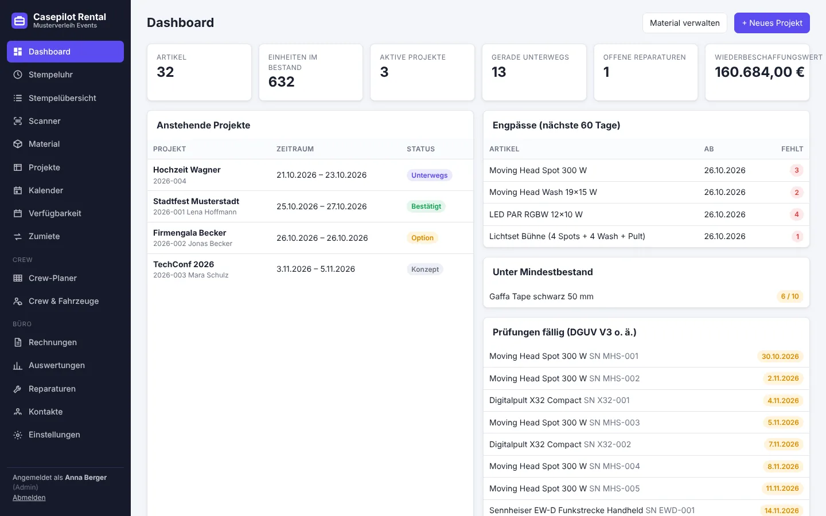Screen dimensions: 826x516
Task: Open the Lichtset Bühne shortage entry
Action: (646, 236)
